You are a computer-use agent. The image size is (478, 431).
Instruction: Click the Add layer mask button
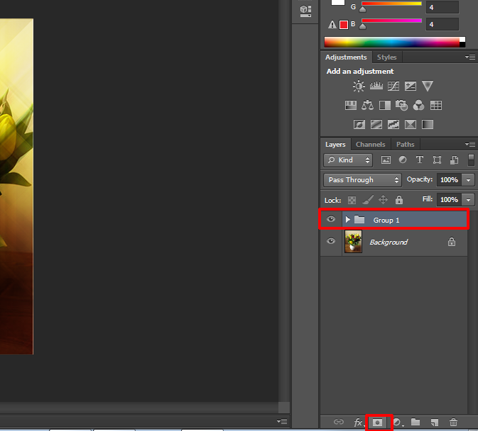377,422
